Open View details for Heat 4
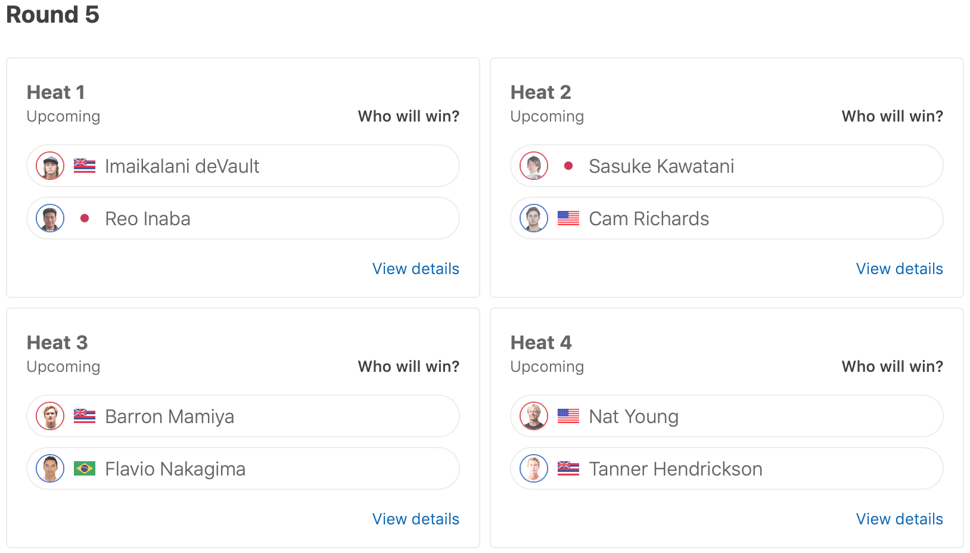The height and width of the screenshot is (553, 970). (899, 519)
